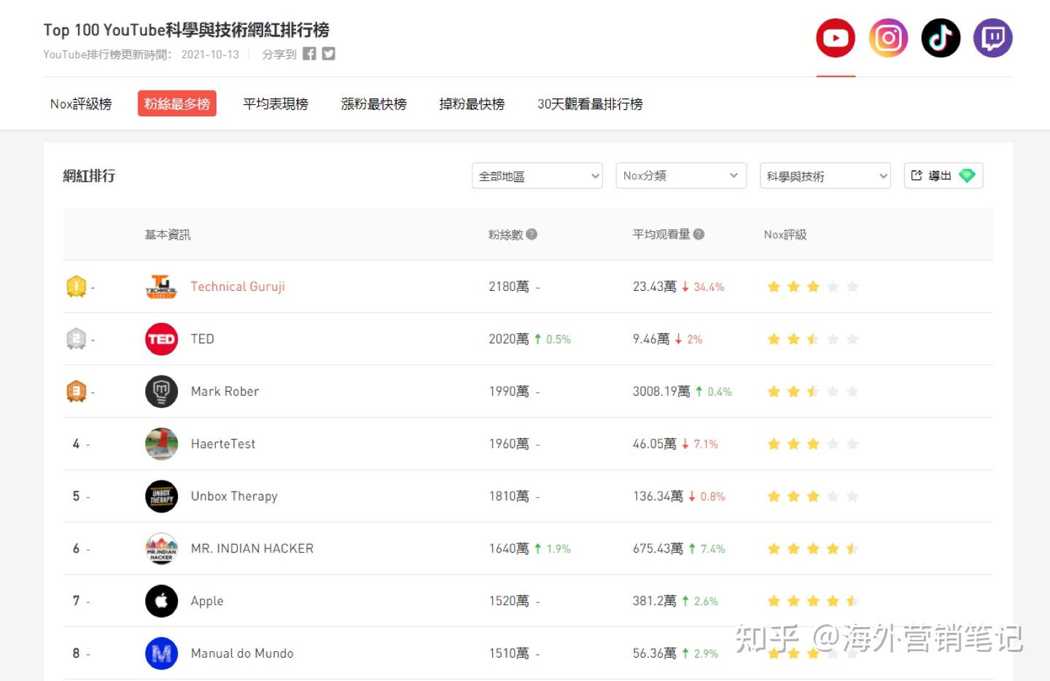Click the gold rank 1 medal
1050x681 pixels.
click(x=77, y=287)
